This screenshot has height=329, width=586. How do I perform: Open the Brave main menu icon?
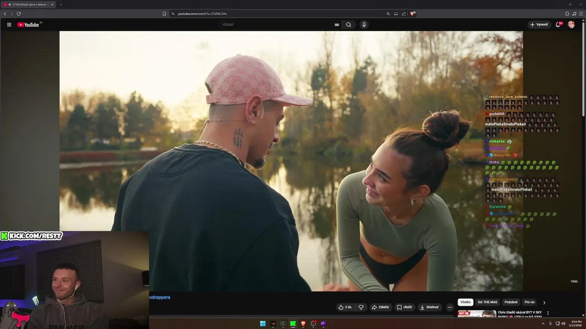581,14
